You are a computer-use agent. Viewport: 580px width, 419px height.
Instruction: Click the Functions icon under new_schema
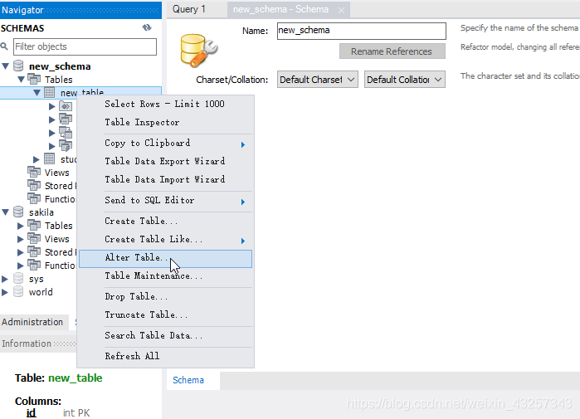[x=34, y=199]
